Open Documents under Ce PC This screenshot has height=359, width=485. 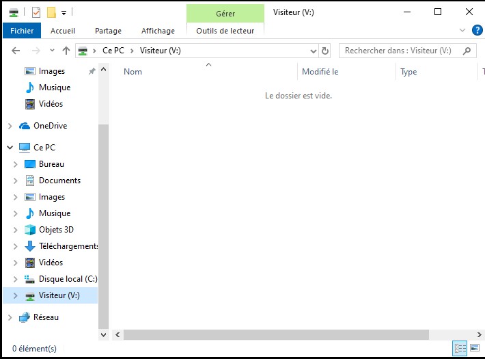point(59,181)
